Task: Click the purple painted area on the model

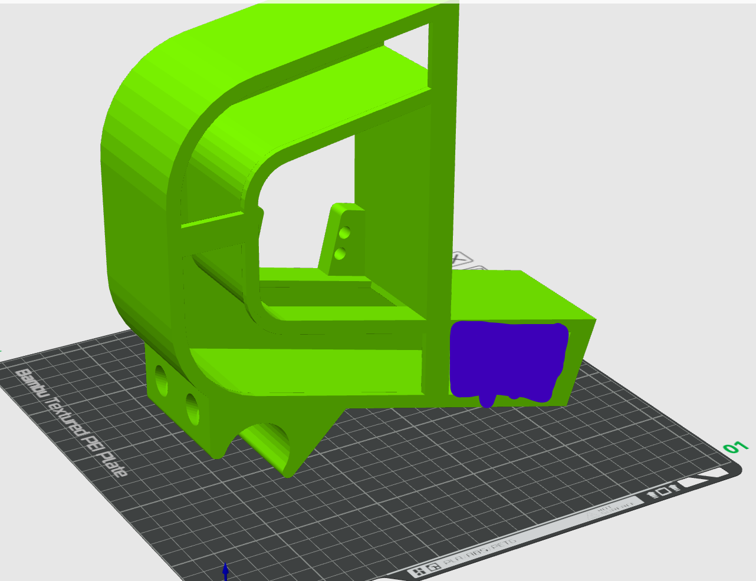Action: coord(507,361)
